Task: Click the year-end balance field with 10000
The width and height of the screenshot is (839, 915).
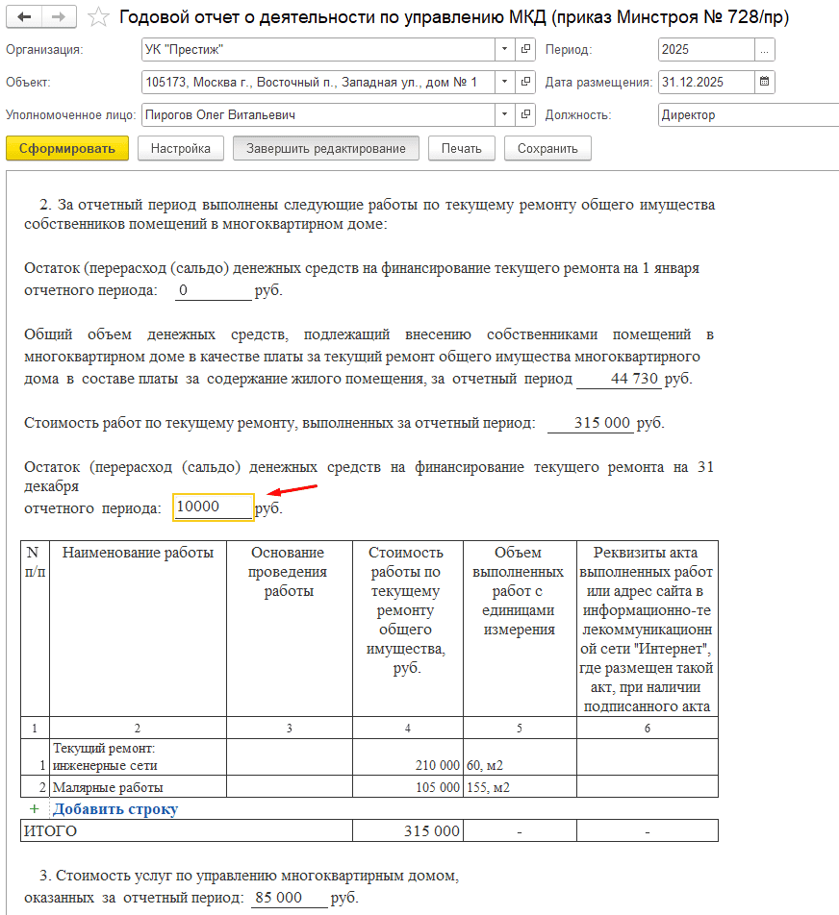Action: coord(213,507)
